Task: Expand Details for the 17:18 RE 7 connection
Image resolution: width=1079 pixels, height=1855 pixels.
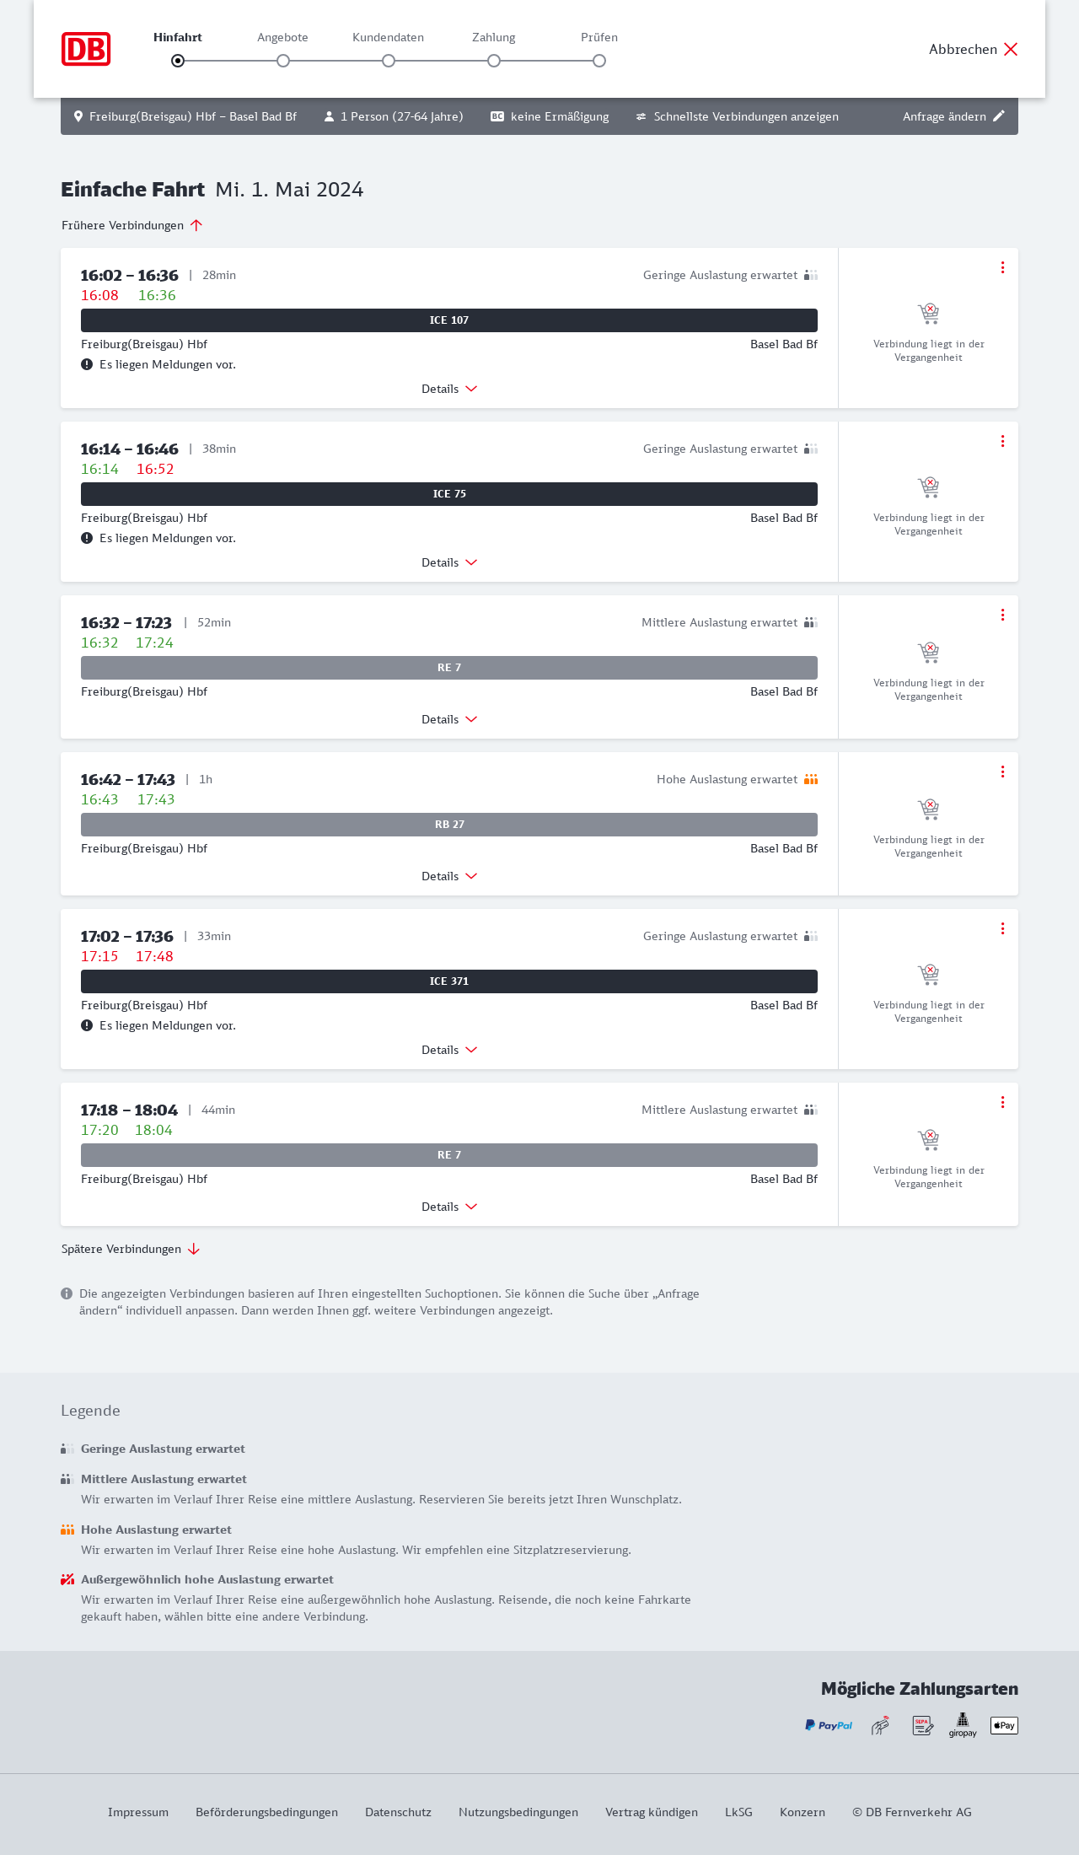Action: tap(449, 1207)
